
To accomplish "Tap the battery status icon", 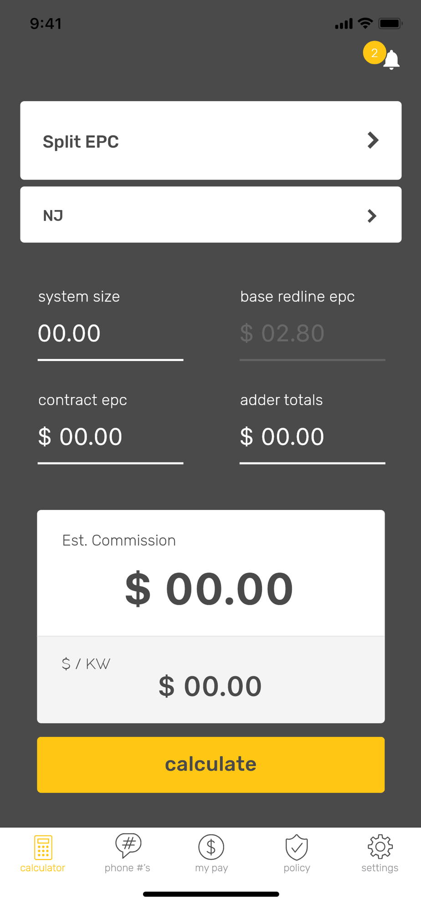I will 390,23.
